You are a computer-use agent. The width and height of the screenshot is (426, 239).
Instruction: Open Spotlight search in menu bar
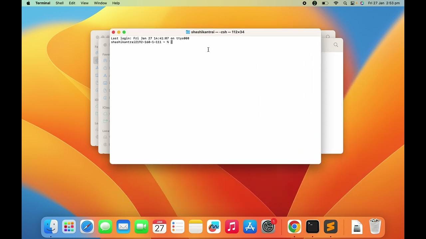345,3
